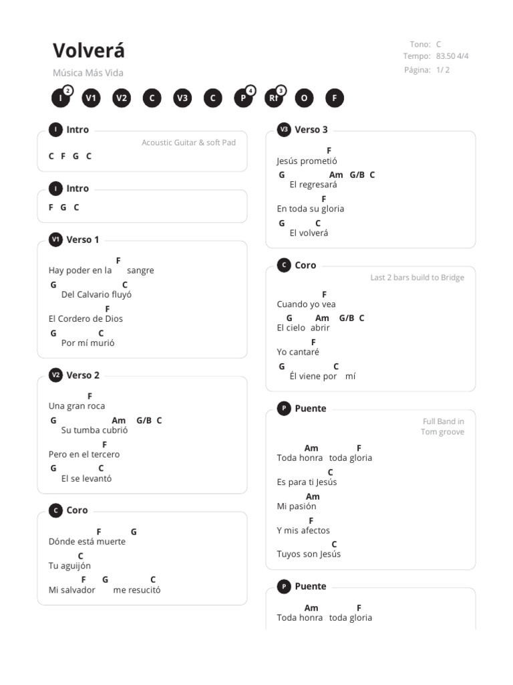Click the 'Last 2 bars build to Bridge' note
513x685 pixels.
[x=417, y=278]
